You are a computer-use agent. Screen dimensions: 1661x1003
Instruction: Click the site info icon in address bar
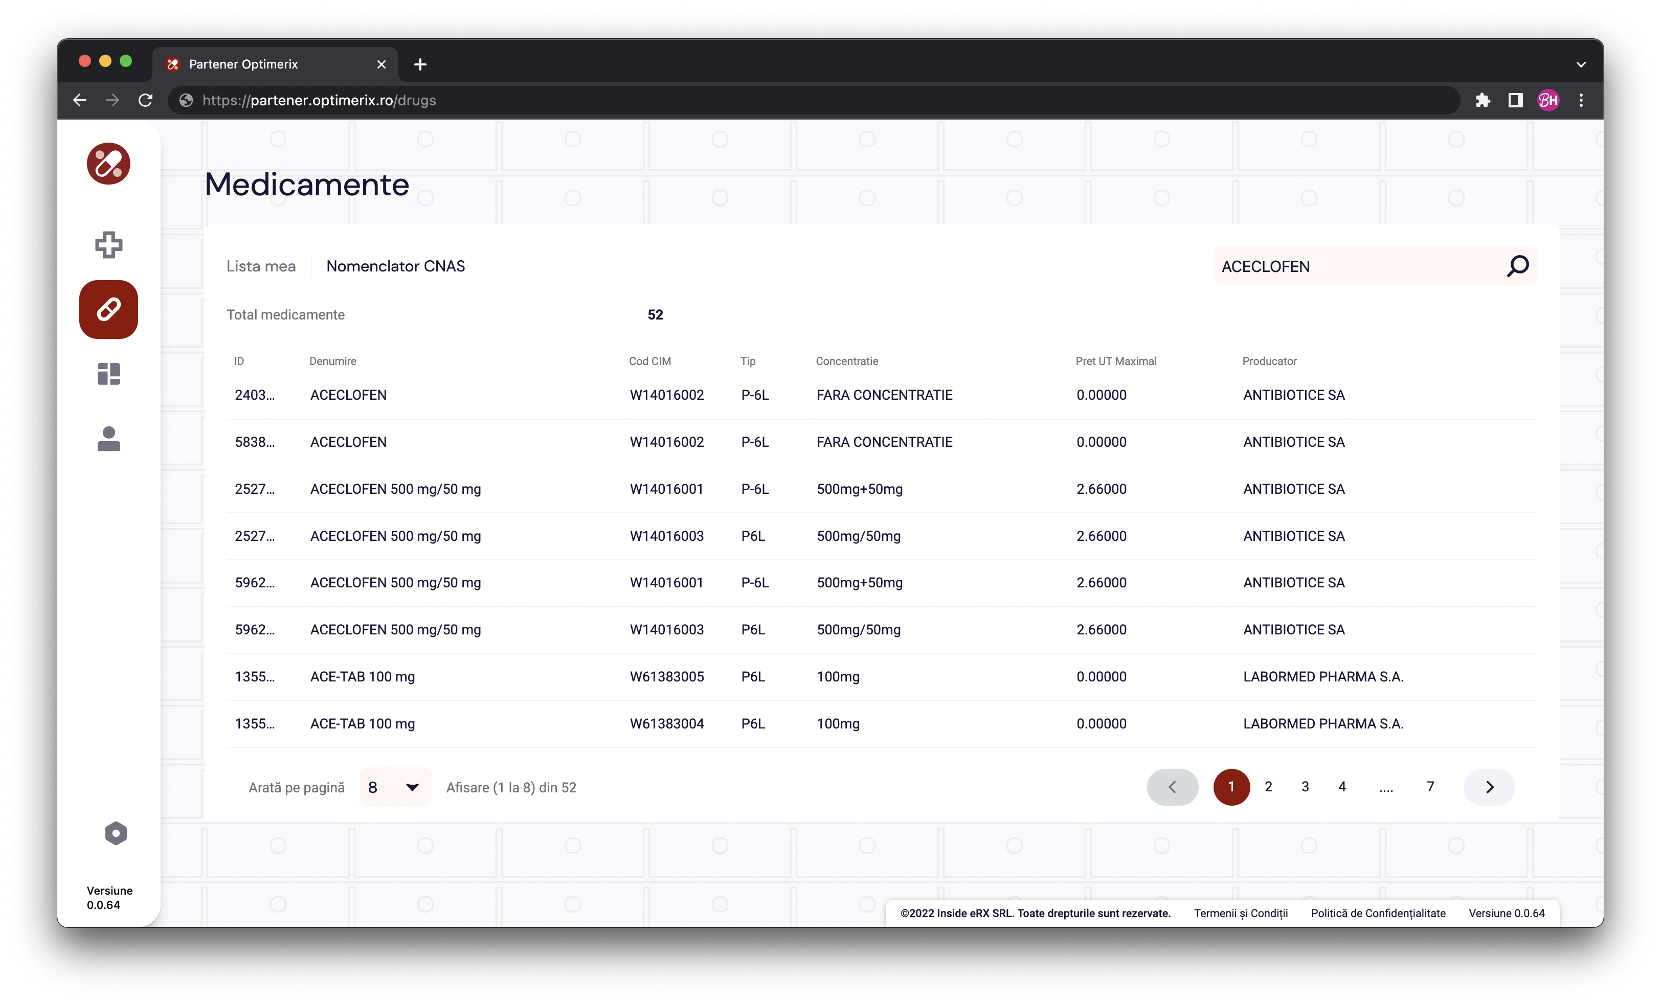coord(186,100)
